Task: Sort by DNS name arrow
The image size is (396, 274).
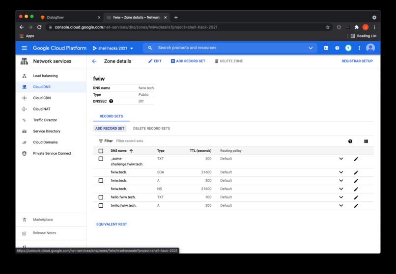Action: point(131,151)
